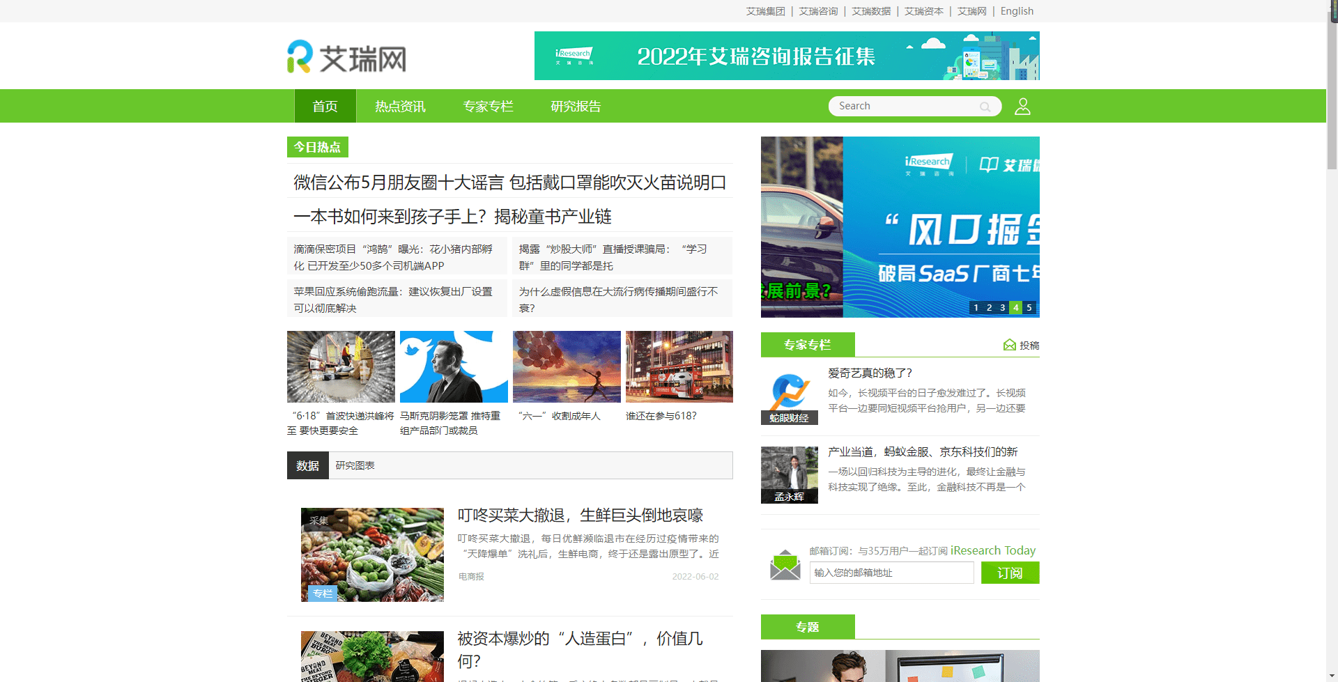Open the WeChat rumors headline article
1338x682 pixels.
(509, 183)
